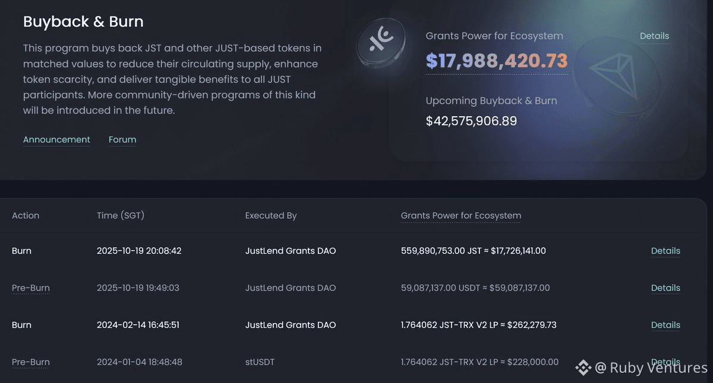Screen dimensions: 713x383
Task: Click the Pre-Burn label in the stUSDT row
Action: coord(31,362)
